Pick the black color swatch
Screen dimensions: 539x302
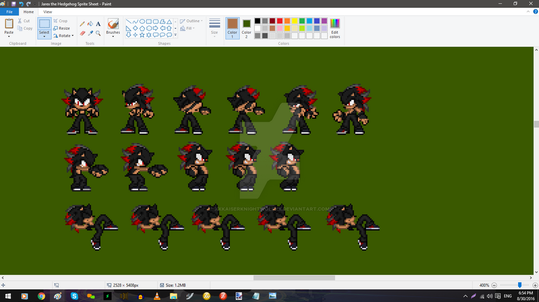[x=257, y=21]
